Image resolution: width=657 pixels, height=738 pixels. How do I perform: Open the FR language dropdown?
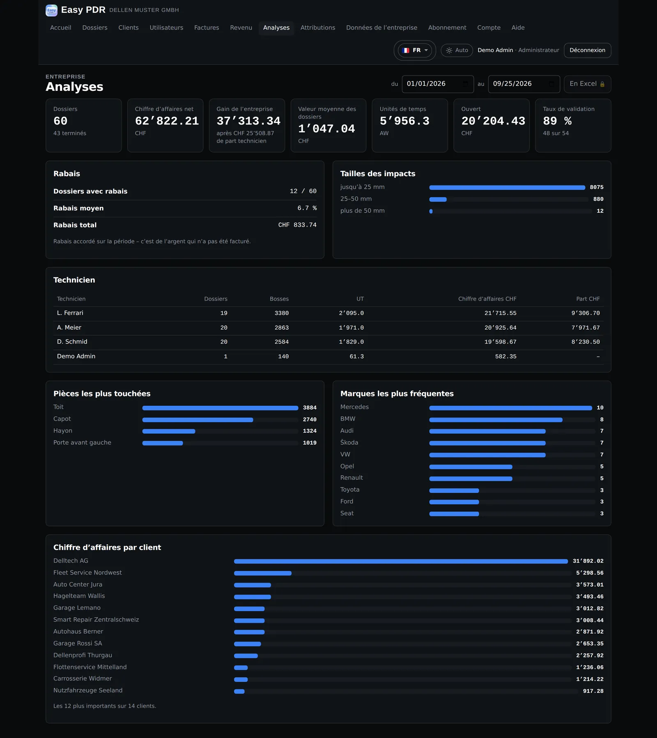[415, 50]
